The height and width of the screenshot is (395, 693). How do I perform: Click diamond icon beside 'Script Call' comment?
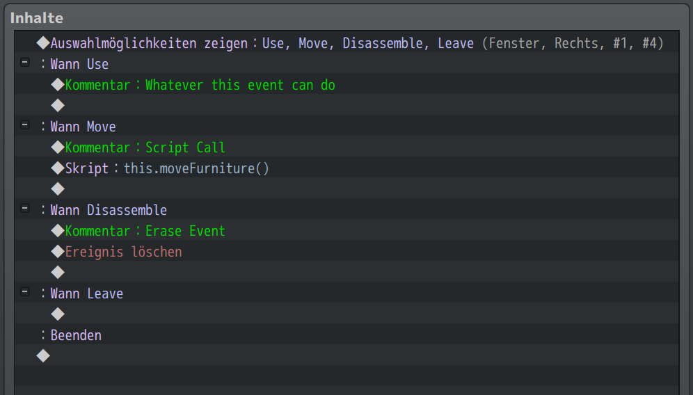point(58,147)
